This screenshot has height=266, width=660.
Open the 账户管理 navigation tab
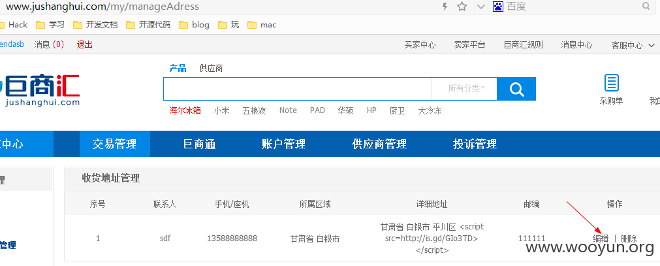click(x=283, y=144)
